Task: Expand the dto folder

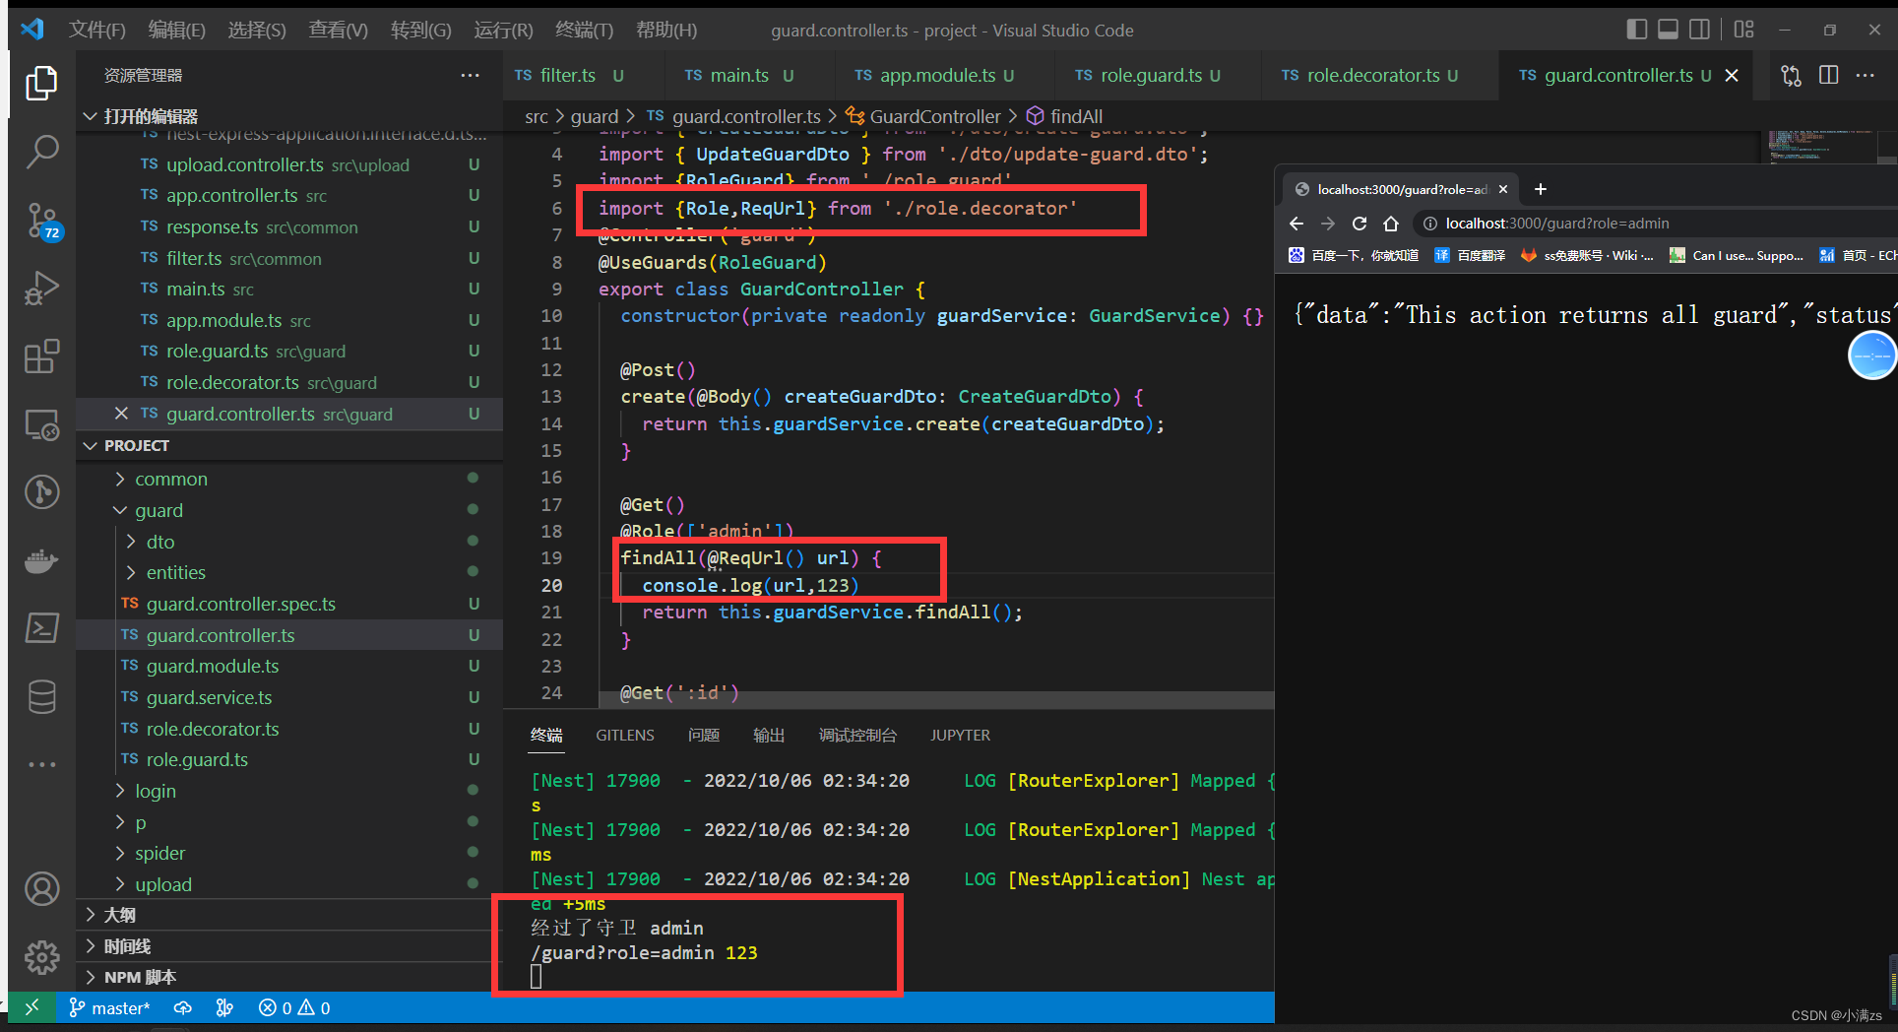Action: tap(159, 542)
